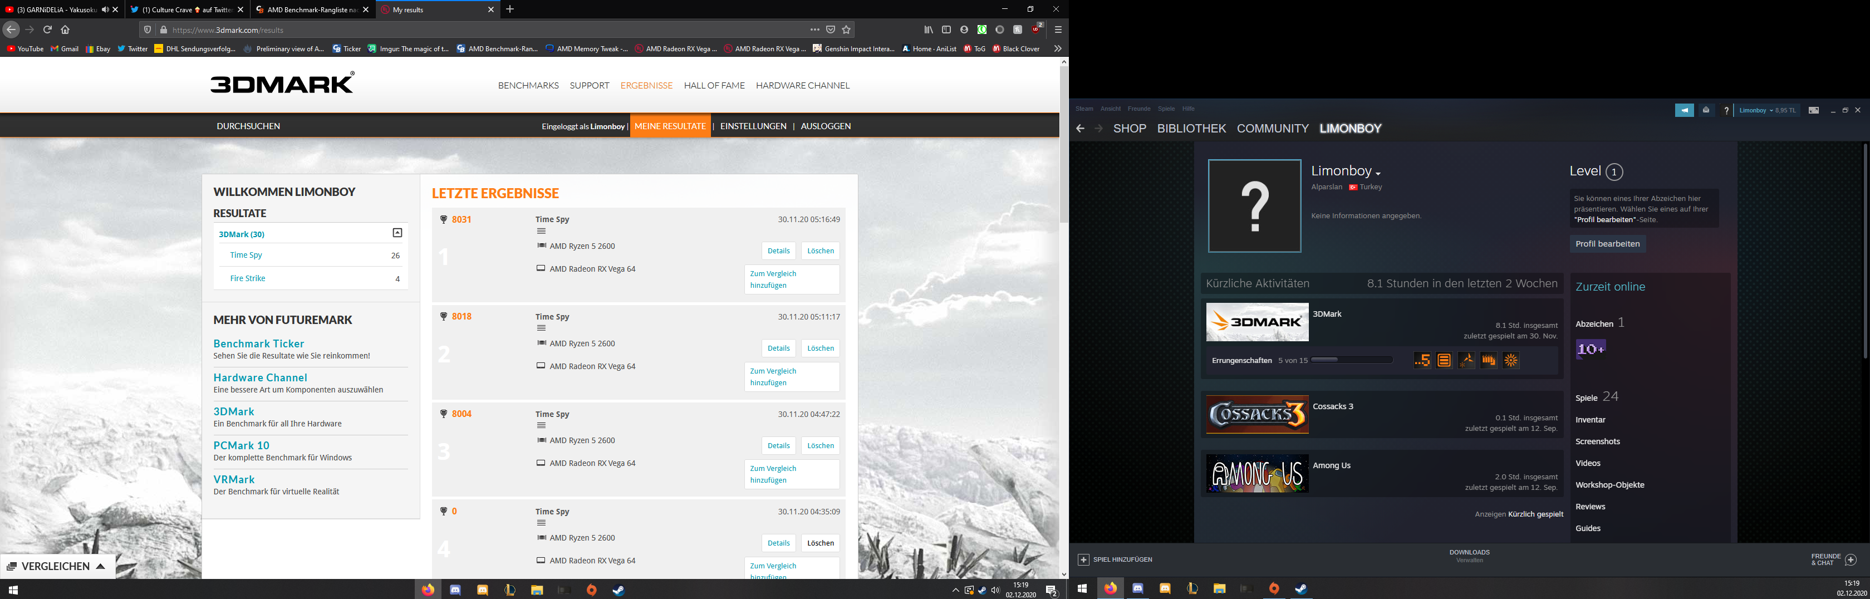Open Windows notification center icon
The height and width of the screenshot is (599, 1870).
[1051, 590]
